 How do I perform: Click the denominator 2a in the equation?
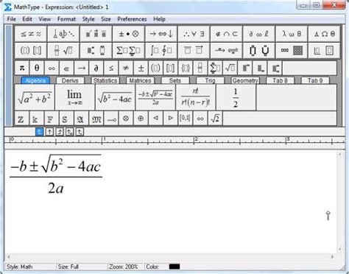56,189
